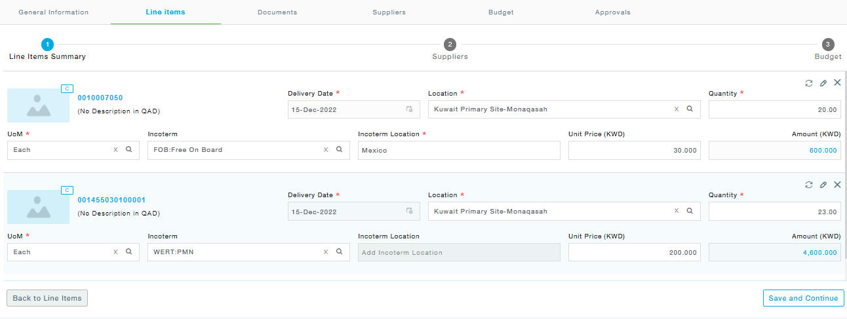
Task: Remove line item 0010007050 with X icon
Action: [x=837, y=83]
